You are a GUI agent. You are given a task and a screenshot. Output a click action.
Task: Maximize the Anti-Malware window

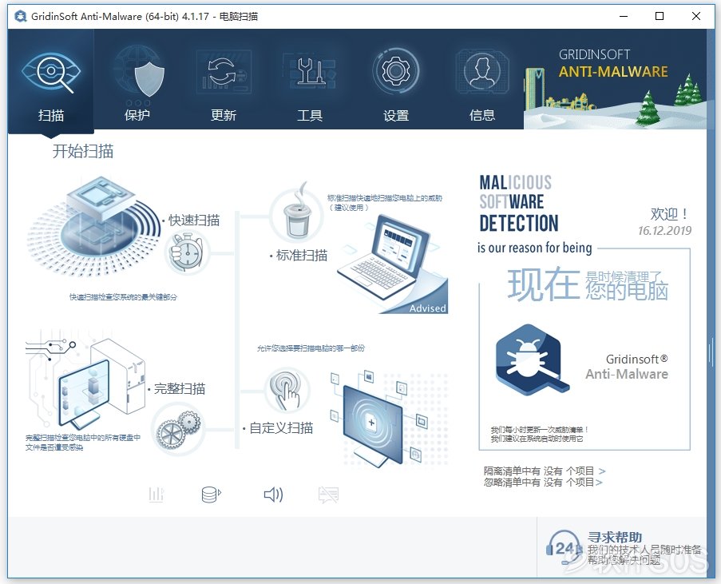[660, 17]
